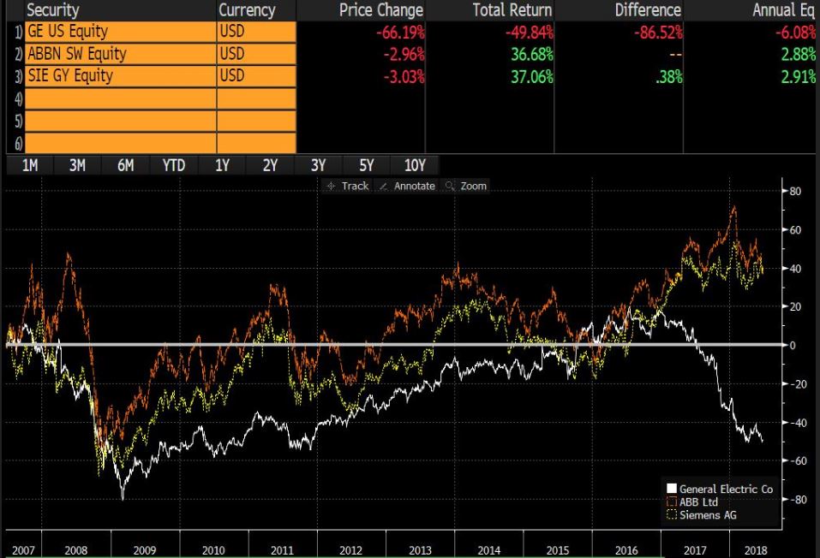
Task: Click the empty currency field in row 6
Action: point(256,143)
